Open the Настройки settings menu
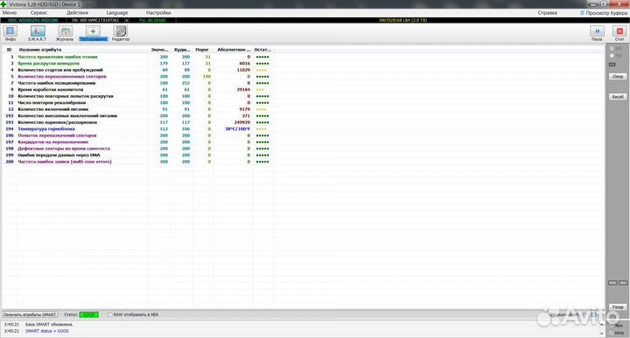630x338 pixels. coord(158,13)
